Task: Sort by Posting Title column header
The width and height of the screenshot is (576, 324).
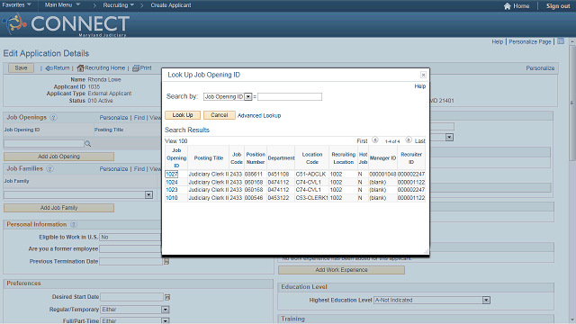Action: click(208, 158)
